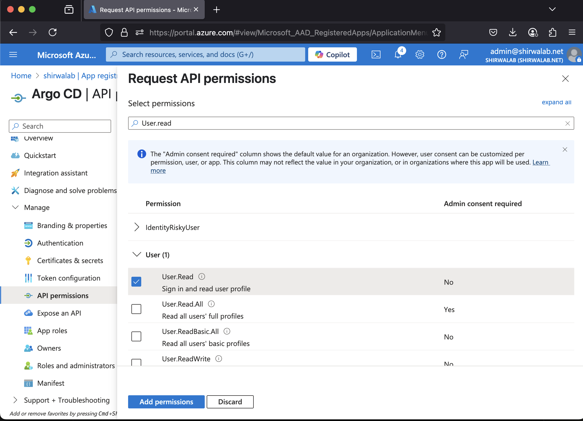Screen dimensions: 583x421
Task: Uncheck the User.Read permission checkbox
Action: tap(136, 282)
